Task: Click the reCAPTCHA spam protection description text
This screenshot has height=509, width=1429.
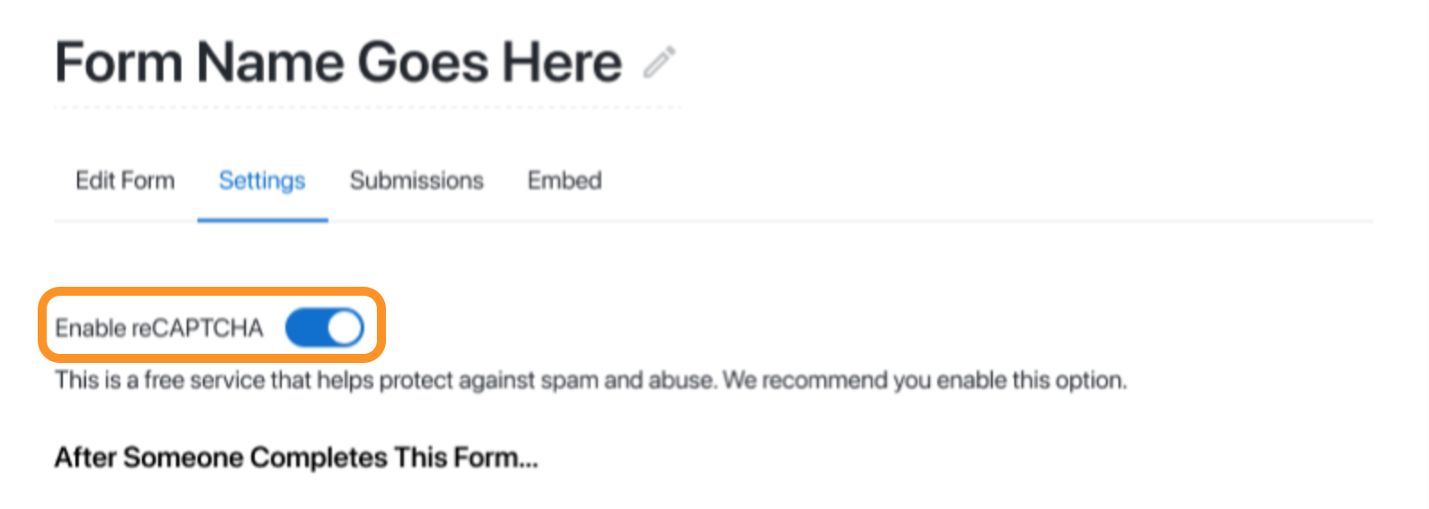Action: coord(591,380)
